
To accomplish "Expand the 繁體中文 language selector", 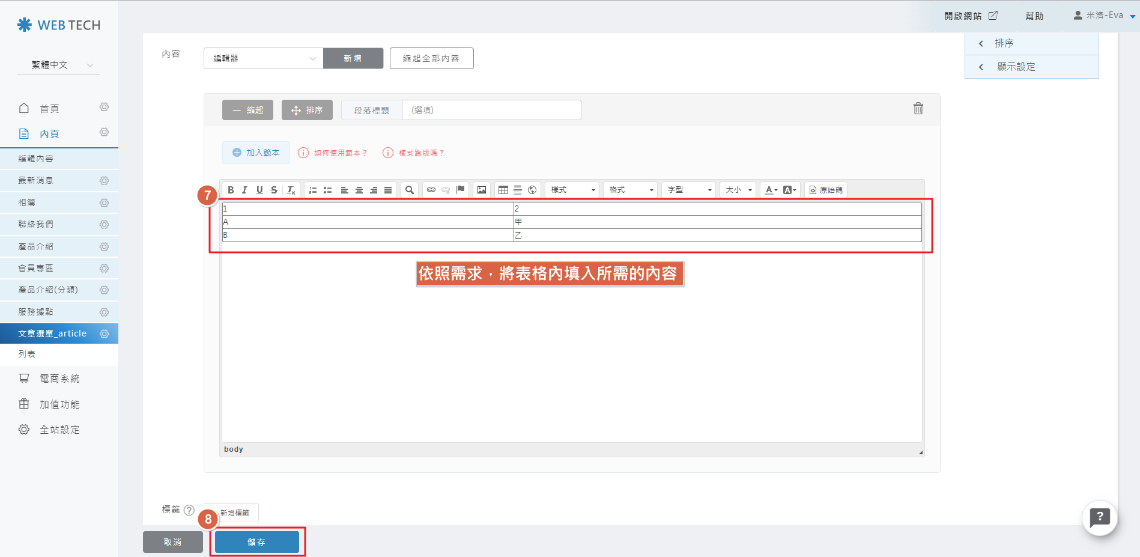I will [58, 65].
